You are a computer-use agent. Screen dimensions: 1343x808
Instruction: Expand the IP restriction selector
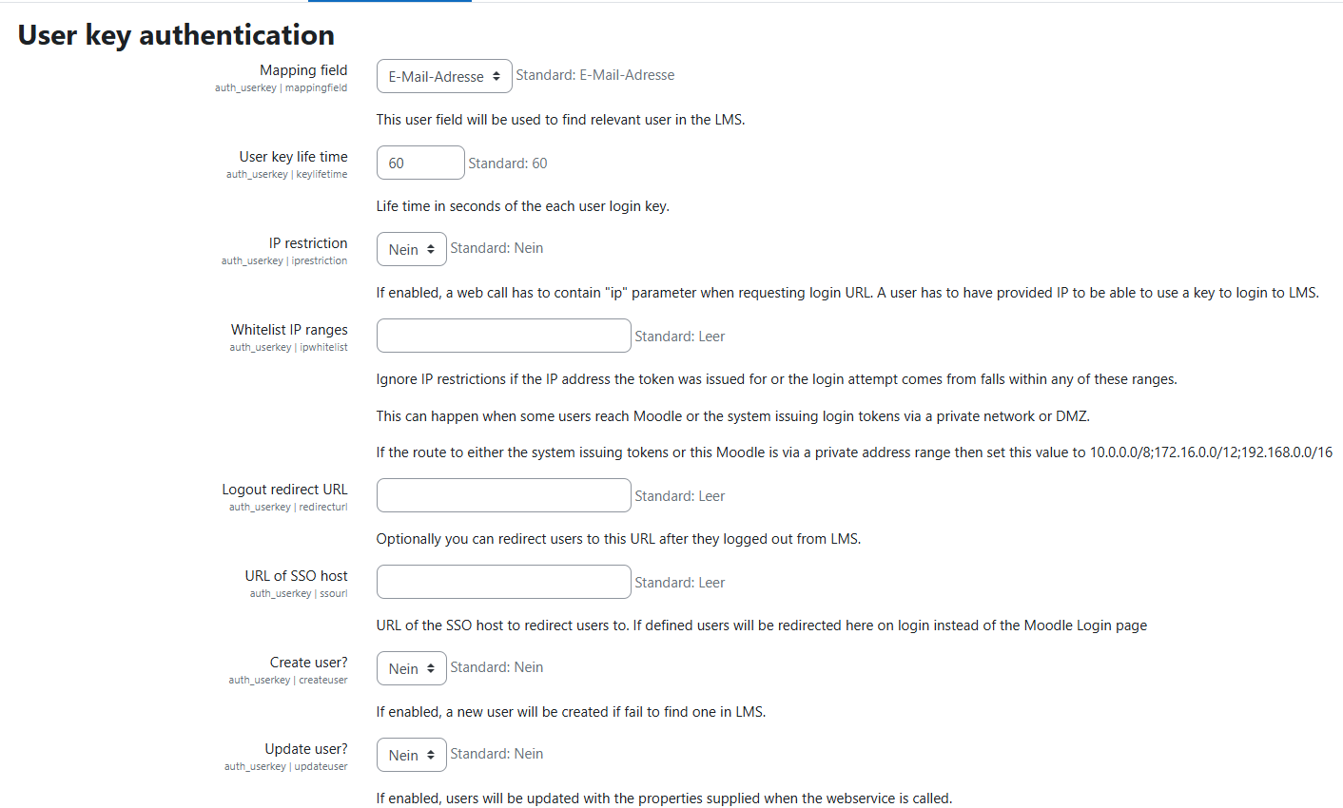411,248
